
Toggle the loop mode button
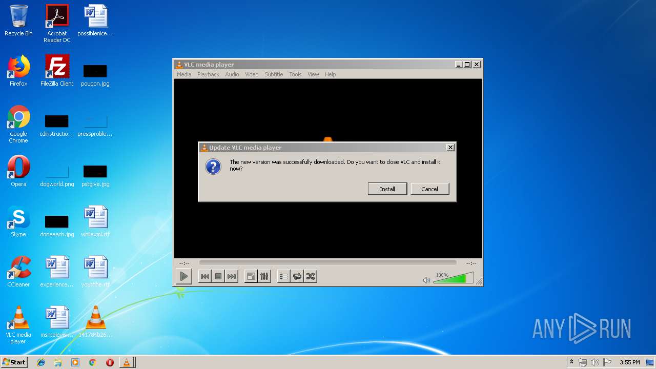pyautogui.click(x=297, y=276)
